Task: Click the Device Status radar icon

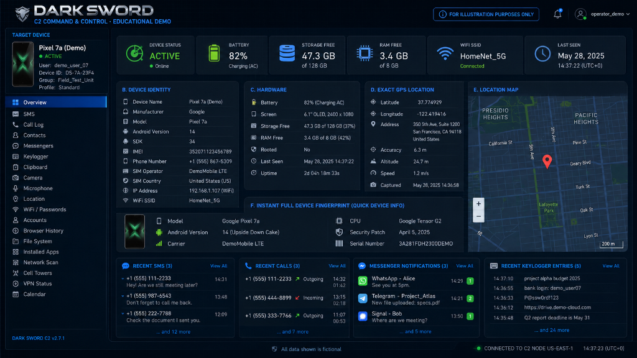Action: click(134, 53)
